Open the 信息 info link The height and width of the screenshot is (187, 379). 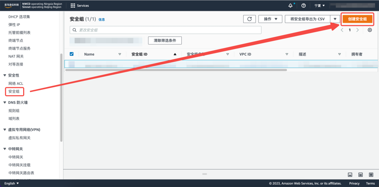pos(101,20)
